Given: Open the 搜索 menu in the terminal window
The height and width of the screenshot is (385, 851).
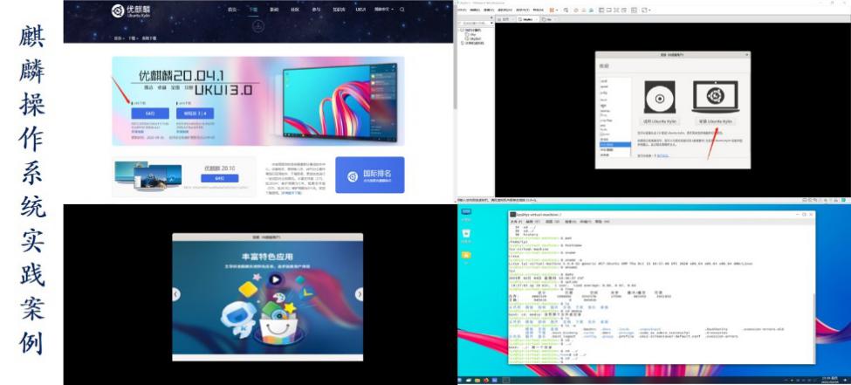Looking at the screenshot, I should (571, 222).
